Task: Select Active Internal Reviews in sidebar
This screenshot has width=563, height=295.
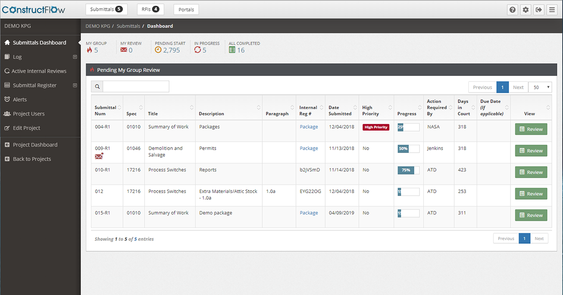Action: pyautogui.click(x=39, y=71)
